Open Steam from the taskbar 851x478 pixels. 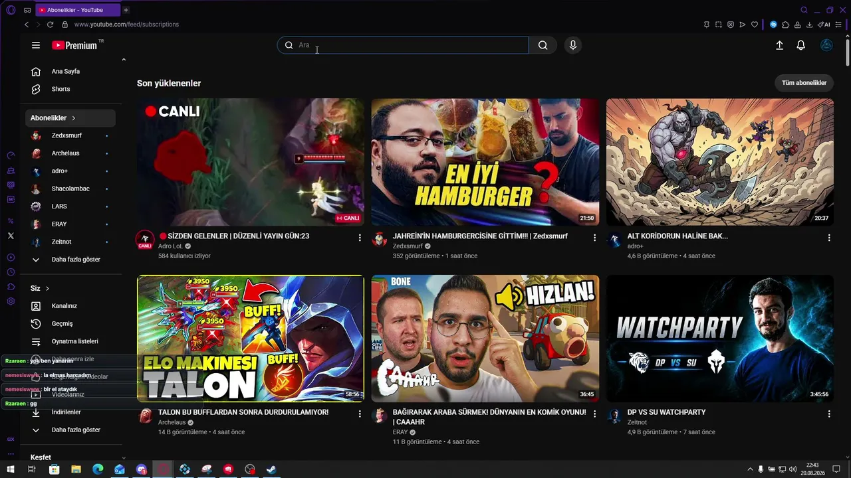[x=272, y=469]
